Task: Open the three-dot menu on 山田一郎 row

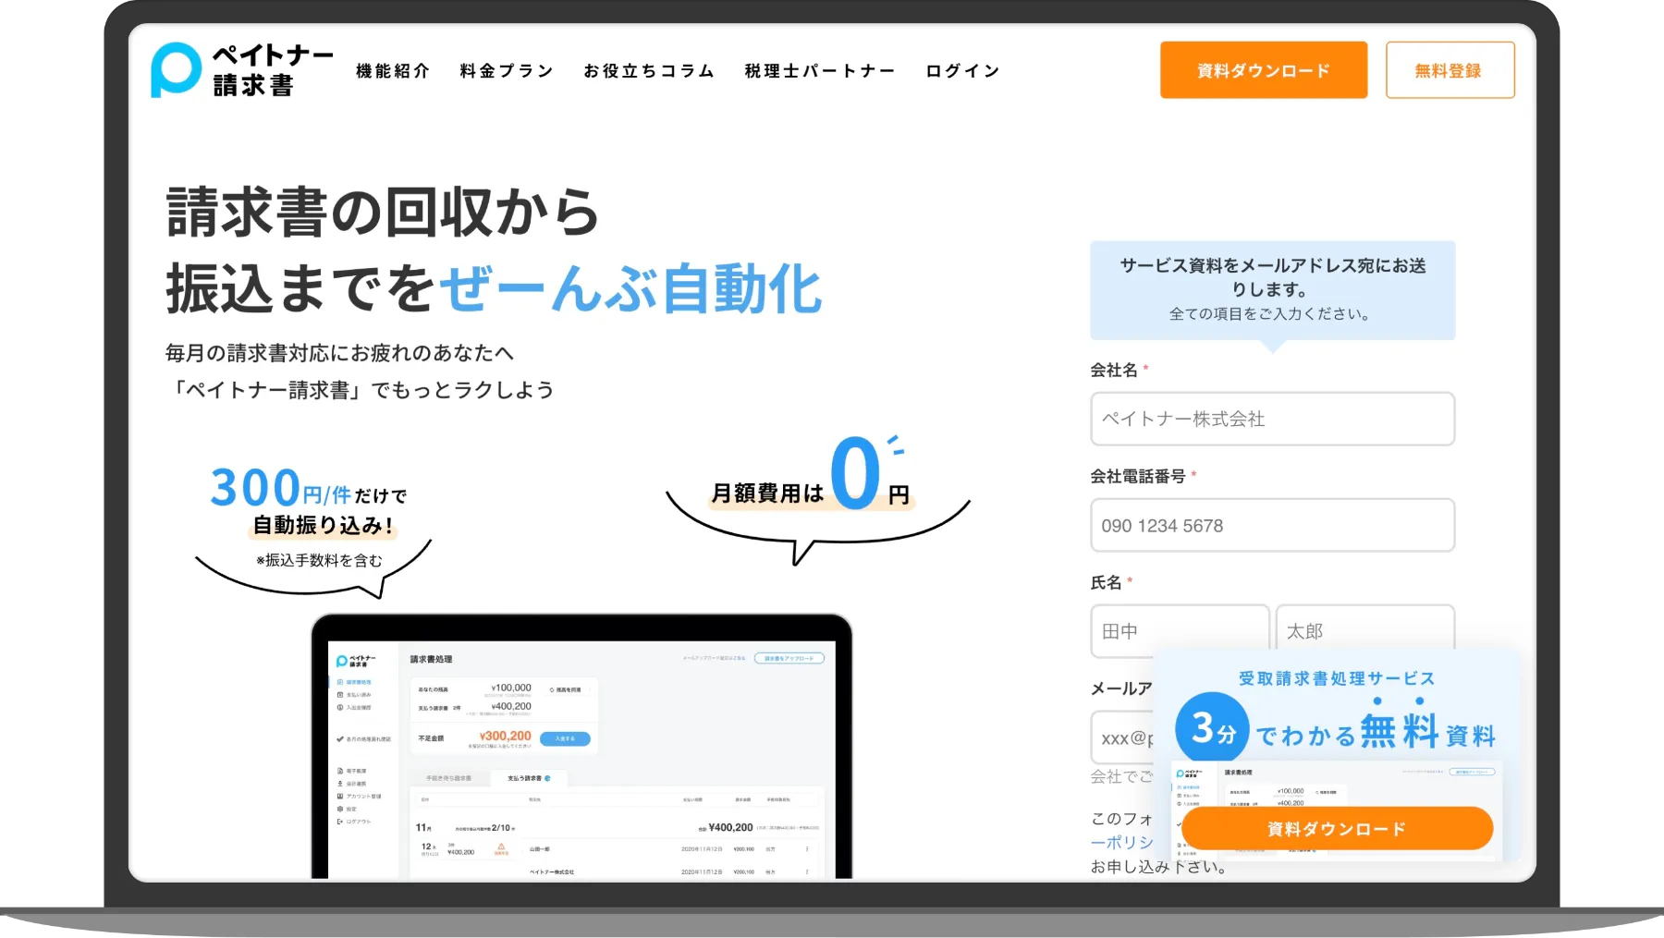Action: tap(807, 848)
